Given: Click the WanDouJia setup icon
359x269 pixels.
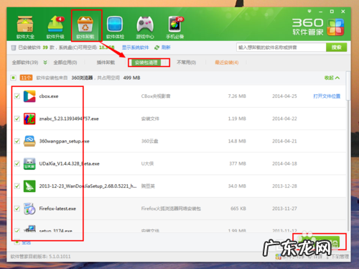Looking at the screenshot, I should click(29, 186).
